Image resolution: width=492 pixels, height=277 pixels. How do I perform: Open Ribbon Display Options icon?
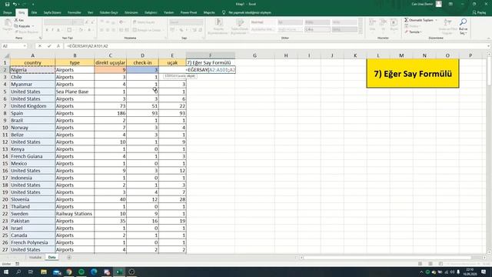(450, 4)
